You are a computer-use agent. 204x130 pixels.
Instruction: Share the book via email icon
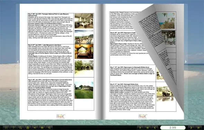tap(42, 128)
